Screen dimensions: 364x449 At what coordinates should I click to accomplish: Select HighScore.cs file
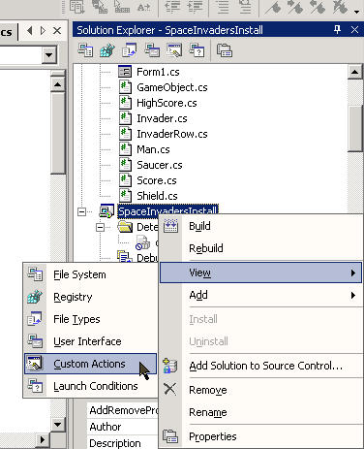tap(167, 103)
